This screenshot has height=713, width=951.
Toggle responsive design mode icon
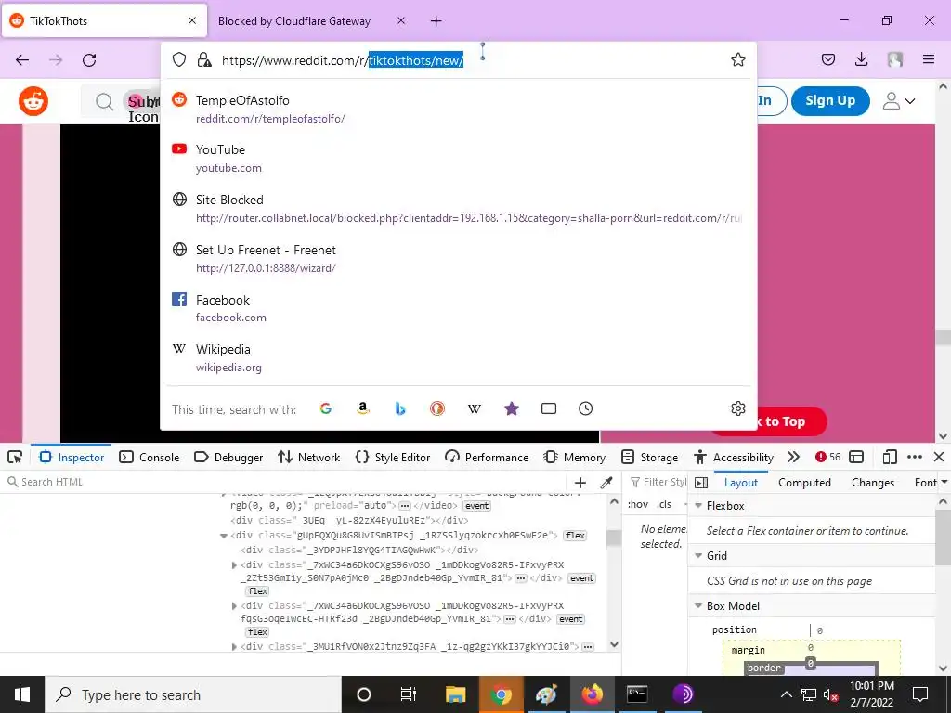(x=889, y=457)
